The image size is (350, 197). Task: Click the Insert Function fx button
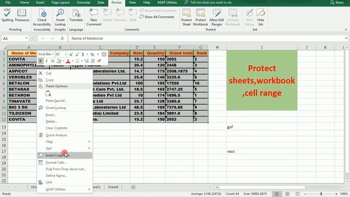[62, 38]
